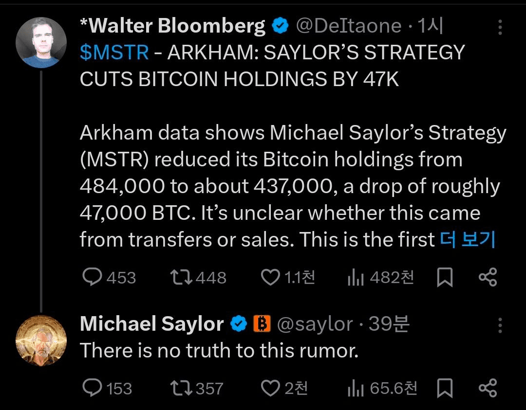526x410 pixels.
Task: View analytics for Michael Saylor's reply
Action: tap(356, 388)
